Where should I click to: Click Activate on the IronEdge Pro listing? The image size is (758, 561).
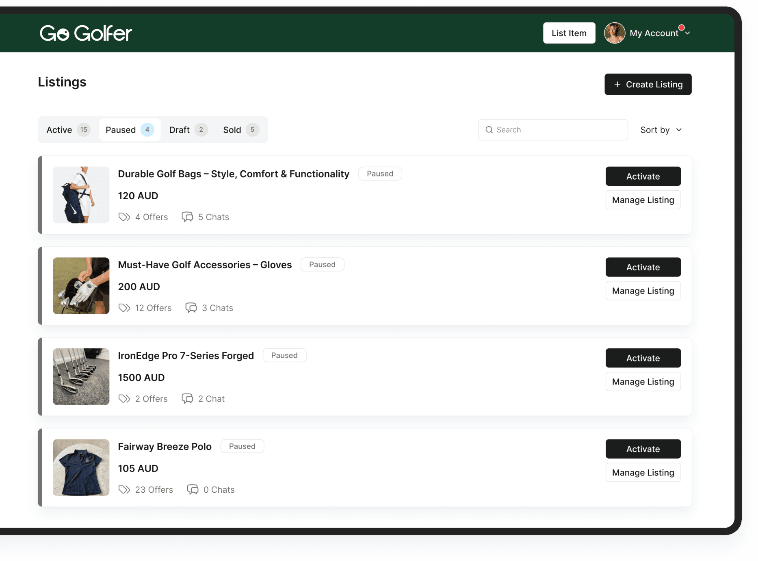[643, 358]
